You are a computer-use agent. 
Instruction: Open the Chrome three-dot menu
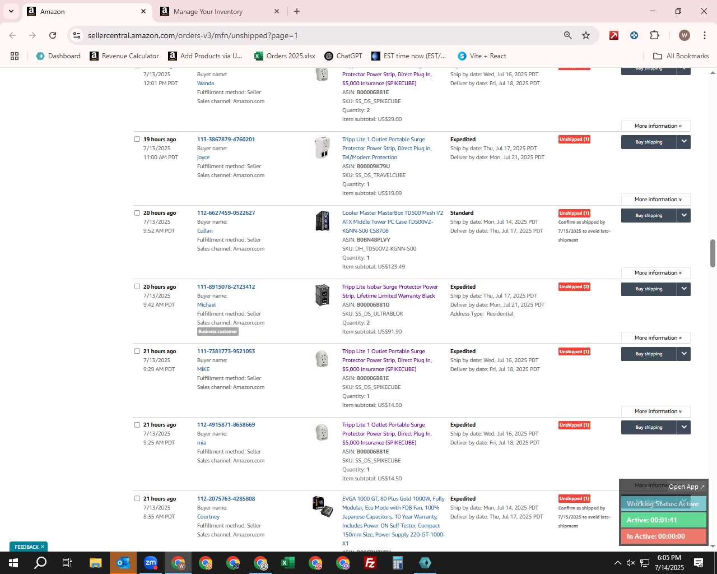click(x=704, y=35)
